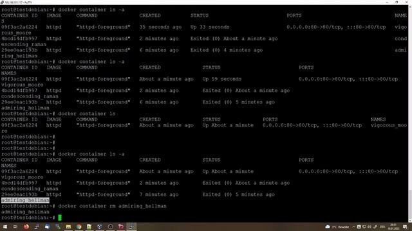Click the wrapped 'escending_raman' name fragment
This screenshot has height=231, width=412.
click(24, 44)
